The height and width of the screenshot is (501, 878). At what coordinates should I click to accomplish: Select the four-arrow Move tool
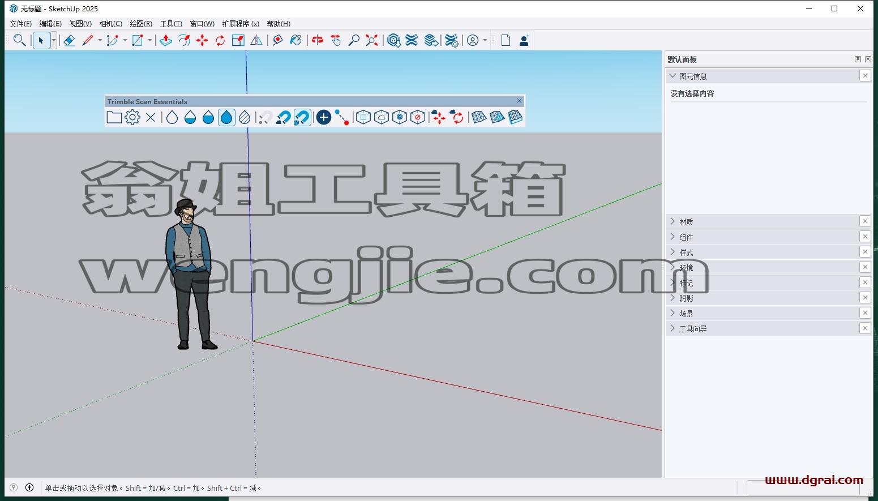coord(202,40)
